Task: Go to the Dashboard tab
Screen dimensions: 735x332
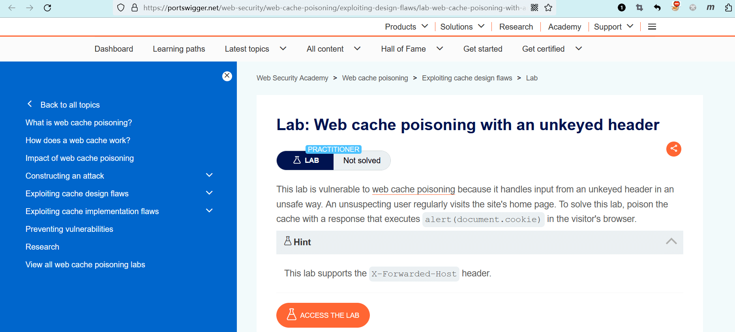Action: coord(114,49)
